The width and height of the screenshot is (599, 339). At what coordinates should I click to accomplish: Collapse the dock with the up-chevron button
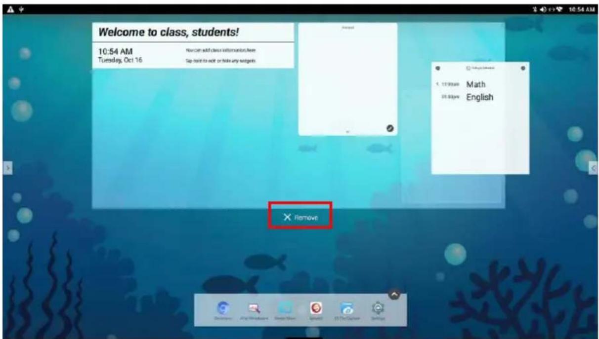[x=394, y=294]
